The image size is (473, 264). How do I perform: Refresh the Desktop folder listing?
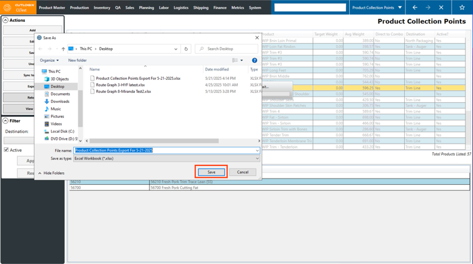pyautogui.click(x=186, y=49)
